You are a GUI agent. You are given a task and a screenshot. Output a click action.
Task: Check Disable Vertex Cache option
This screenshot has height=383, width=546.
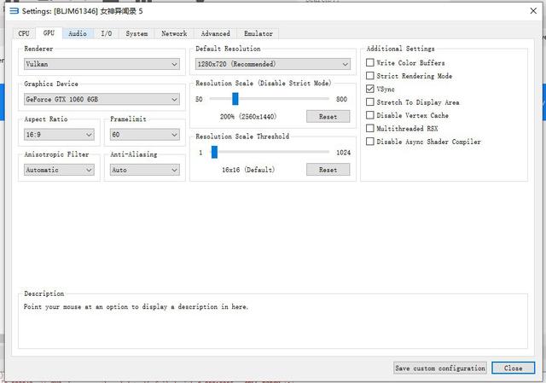[x=369, y=115]
